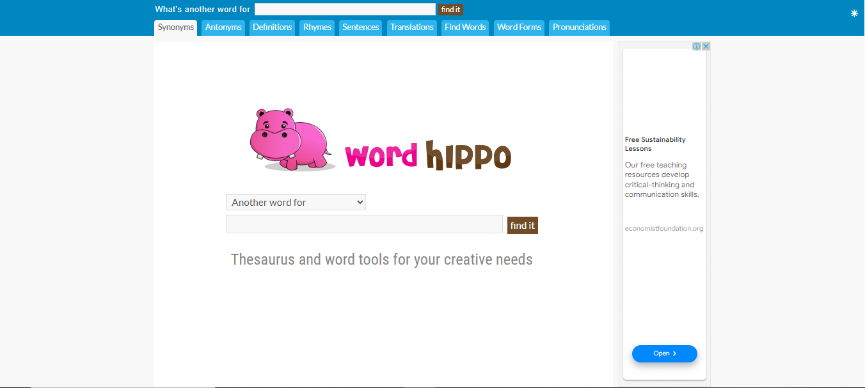Focus the top bar search input
Image resolution: width=865 pixels, height=388 pixels.
click(x=345, y=10)
